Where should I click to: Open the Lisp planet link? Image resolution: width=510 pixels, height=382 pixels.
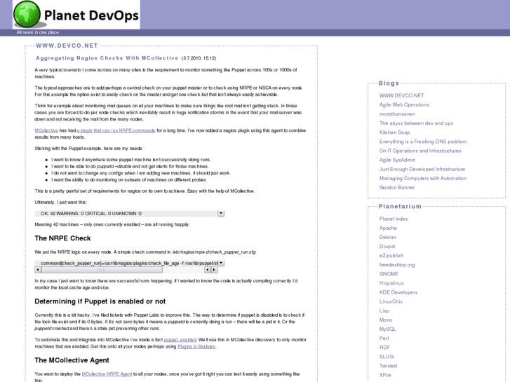click(384, 311)
